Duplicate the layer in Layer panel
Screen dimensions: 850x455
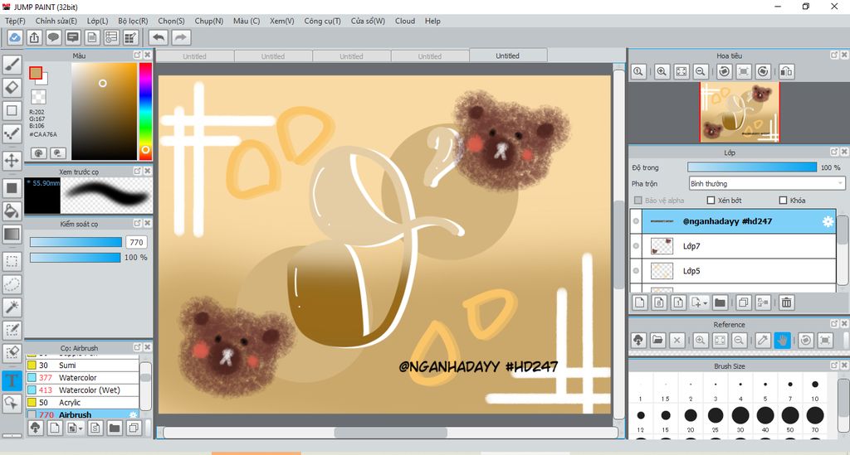pyautogui.click(x=743, y=303)
